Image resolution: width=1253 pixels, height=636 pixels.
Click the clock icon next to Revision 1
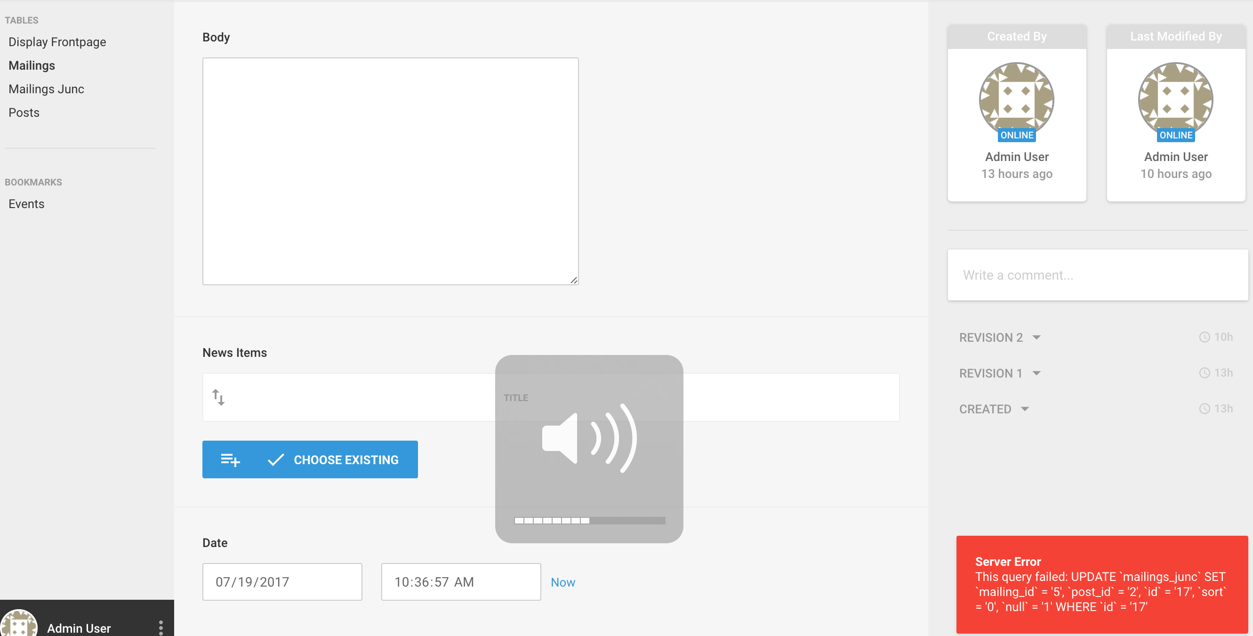pyautogui.click(x=1204, y=373)
